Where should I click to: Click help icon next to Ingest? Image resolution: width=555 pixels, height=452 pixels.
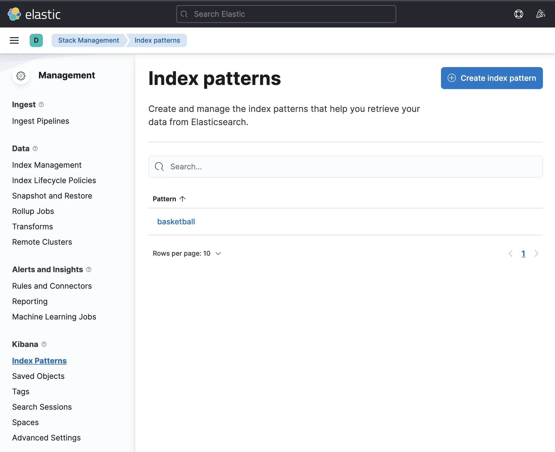pyautogui.click(x=41, y=104)
